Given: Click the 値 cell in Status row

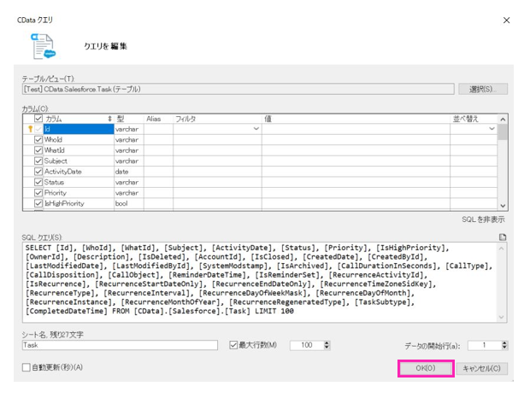Looking at the screenshot, I should tap(356, 182).
